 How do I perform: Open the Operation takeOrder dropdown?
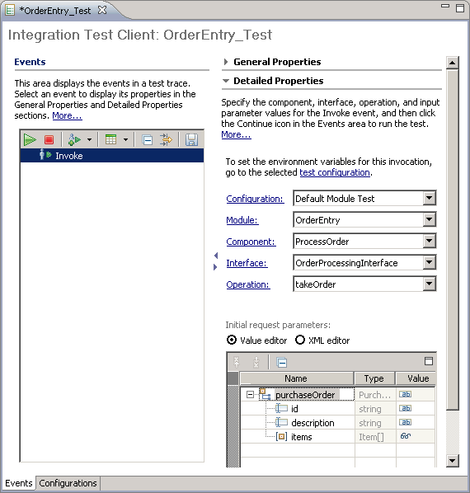[x=429, y=284]
